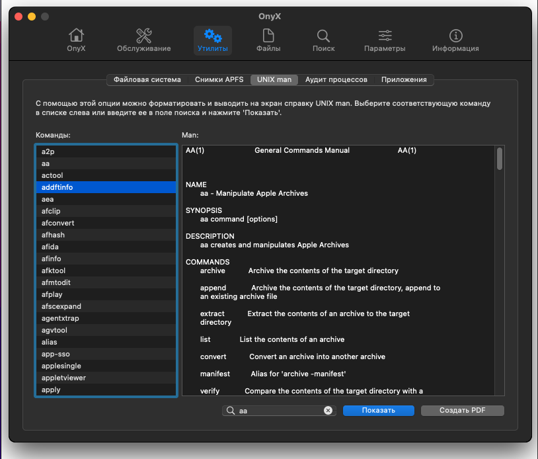The image size is (538, 459).
Task: Click the NAME heading in man page
Action: (x=196, y=185)
